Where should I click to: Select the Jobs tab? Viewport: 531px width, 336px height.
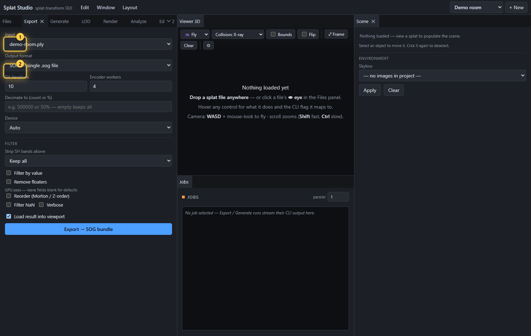[x=184, y=182]
